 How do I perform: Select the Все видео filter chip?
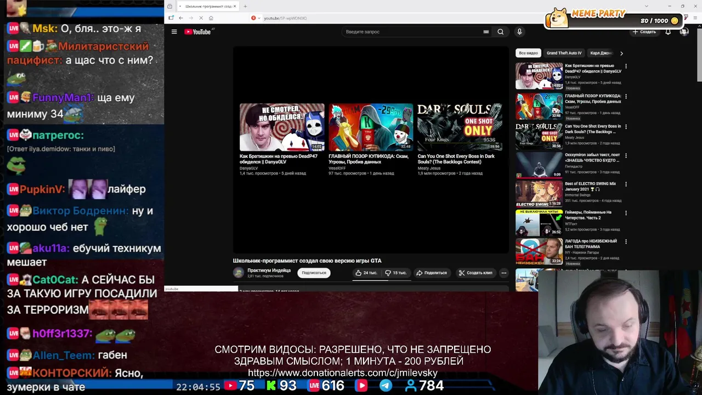tap(528, 53)
